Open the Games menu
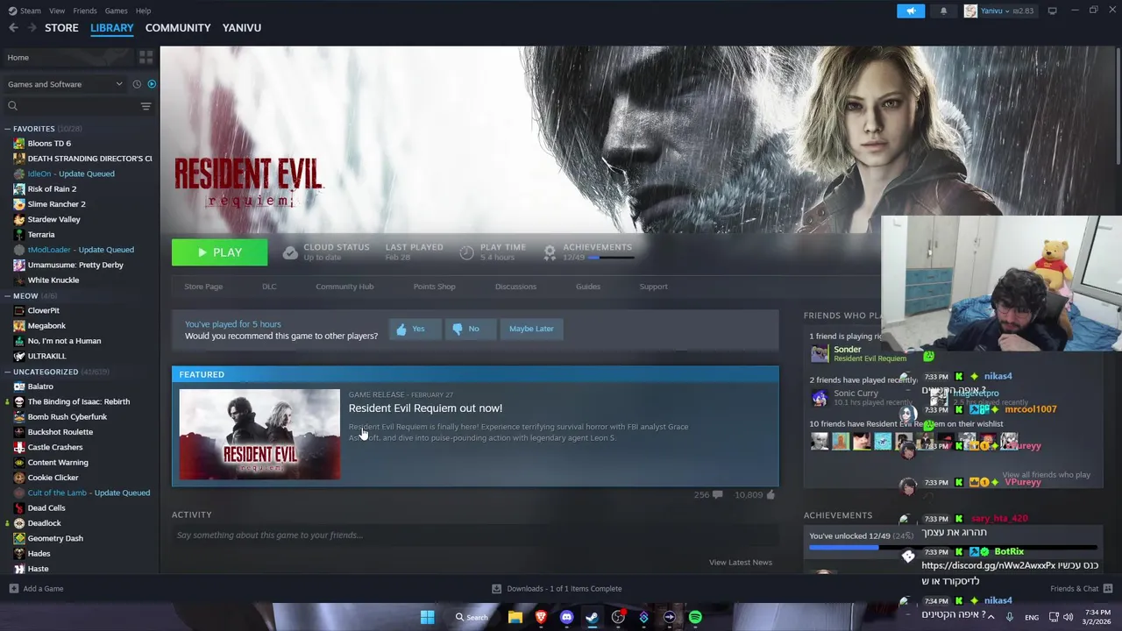1122x631 pixels. coord(116,11)
